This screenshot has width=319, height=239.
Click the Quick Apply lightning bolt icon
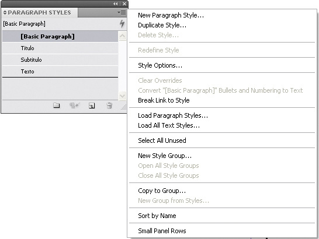click(x=122, y=24)
